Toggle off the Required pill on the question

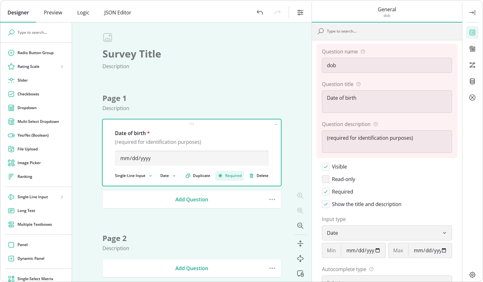(230, 175)
